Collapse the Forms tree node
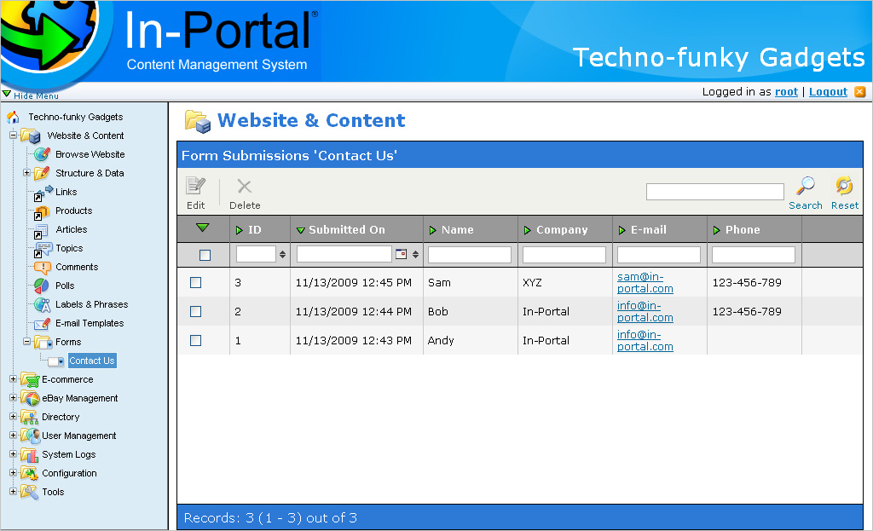This screenshot has width=873, height=531. tap(26, 342)
